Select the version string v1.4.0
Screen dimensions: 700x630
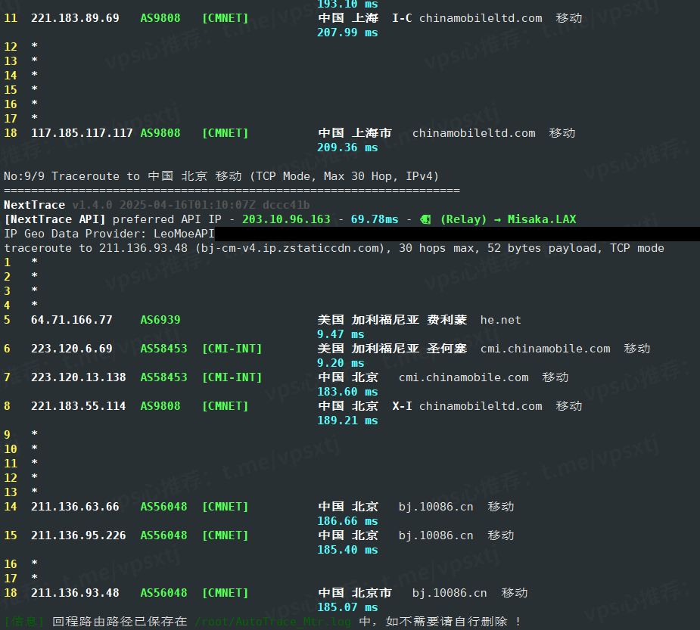(92, 205)
